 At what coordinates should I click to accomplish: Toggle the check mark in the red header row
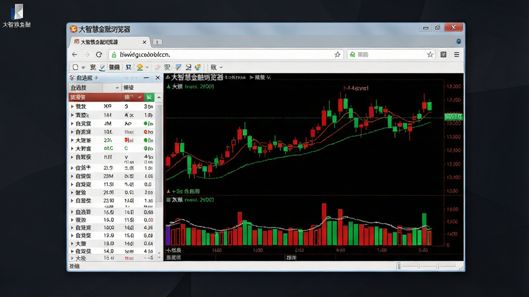pyautogui.click(x=139, y=97)
